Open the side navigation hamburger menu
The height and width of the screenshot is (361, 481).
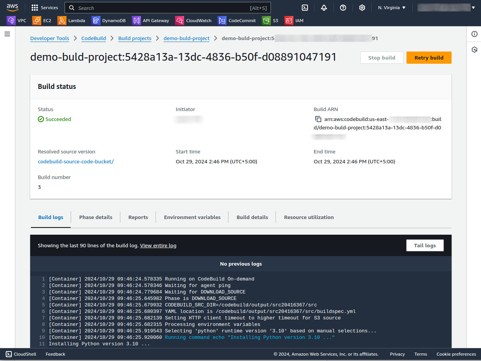click(x=7, y=34)
